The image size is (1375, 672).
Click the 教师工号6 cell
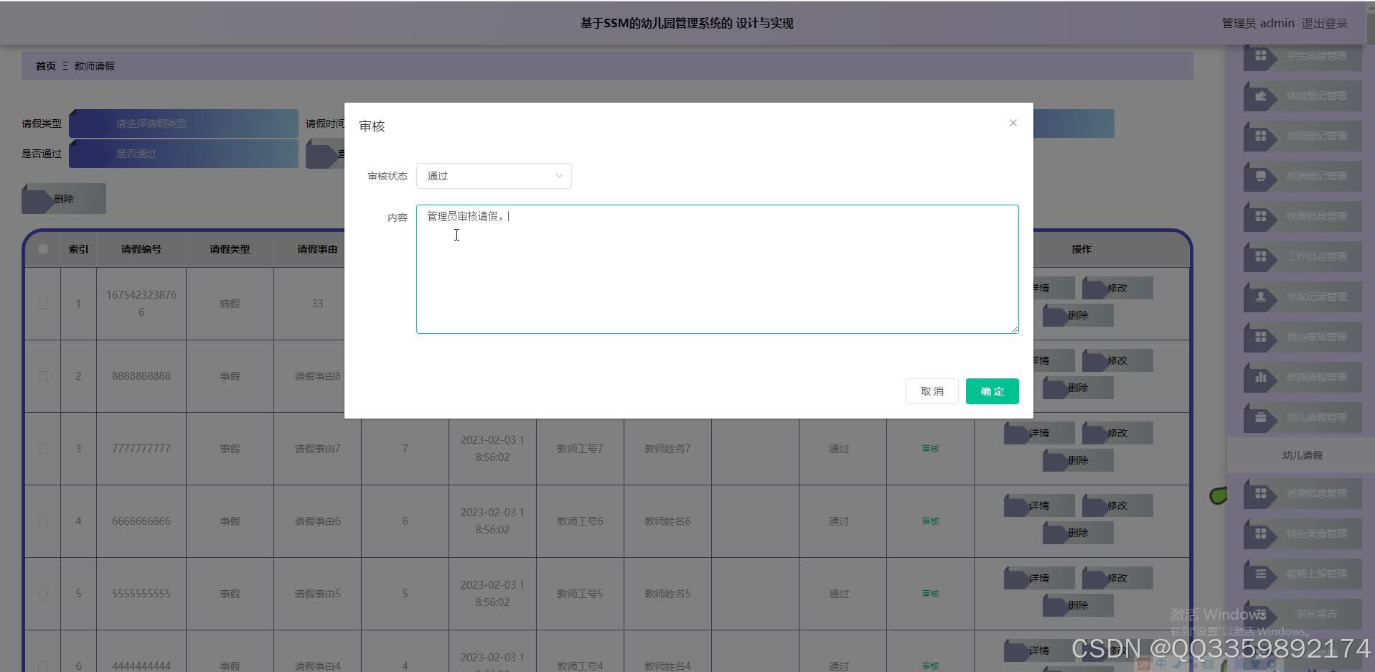[x=580, y=521]
